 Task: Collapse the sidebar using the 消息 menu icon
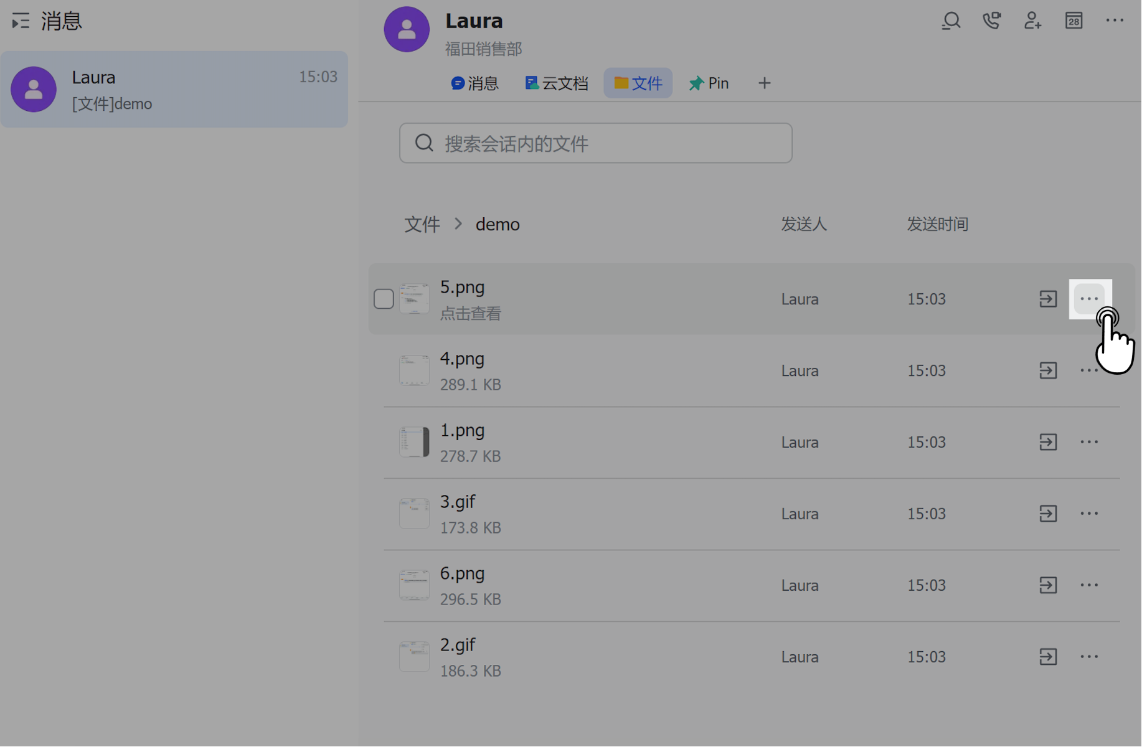[21, 21]
